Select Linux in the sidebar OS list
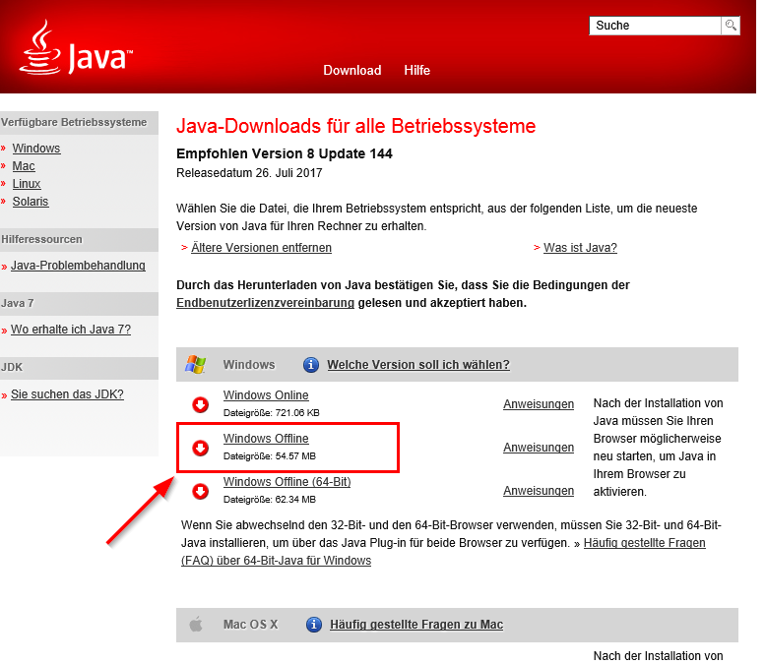766x664 pixels. point(27,184)
